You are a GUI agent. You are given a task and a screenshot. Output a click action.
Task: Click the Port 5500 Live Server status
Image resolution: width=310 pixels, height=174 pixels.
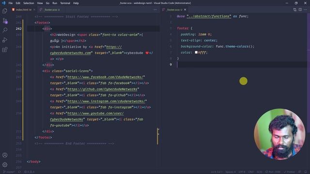(x=273, y=172)
